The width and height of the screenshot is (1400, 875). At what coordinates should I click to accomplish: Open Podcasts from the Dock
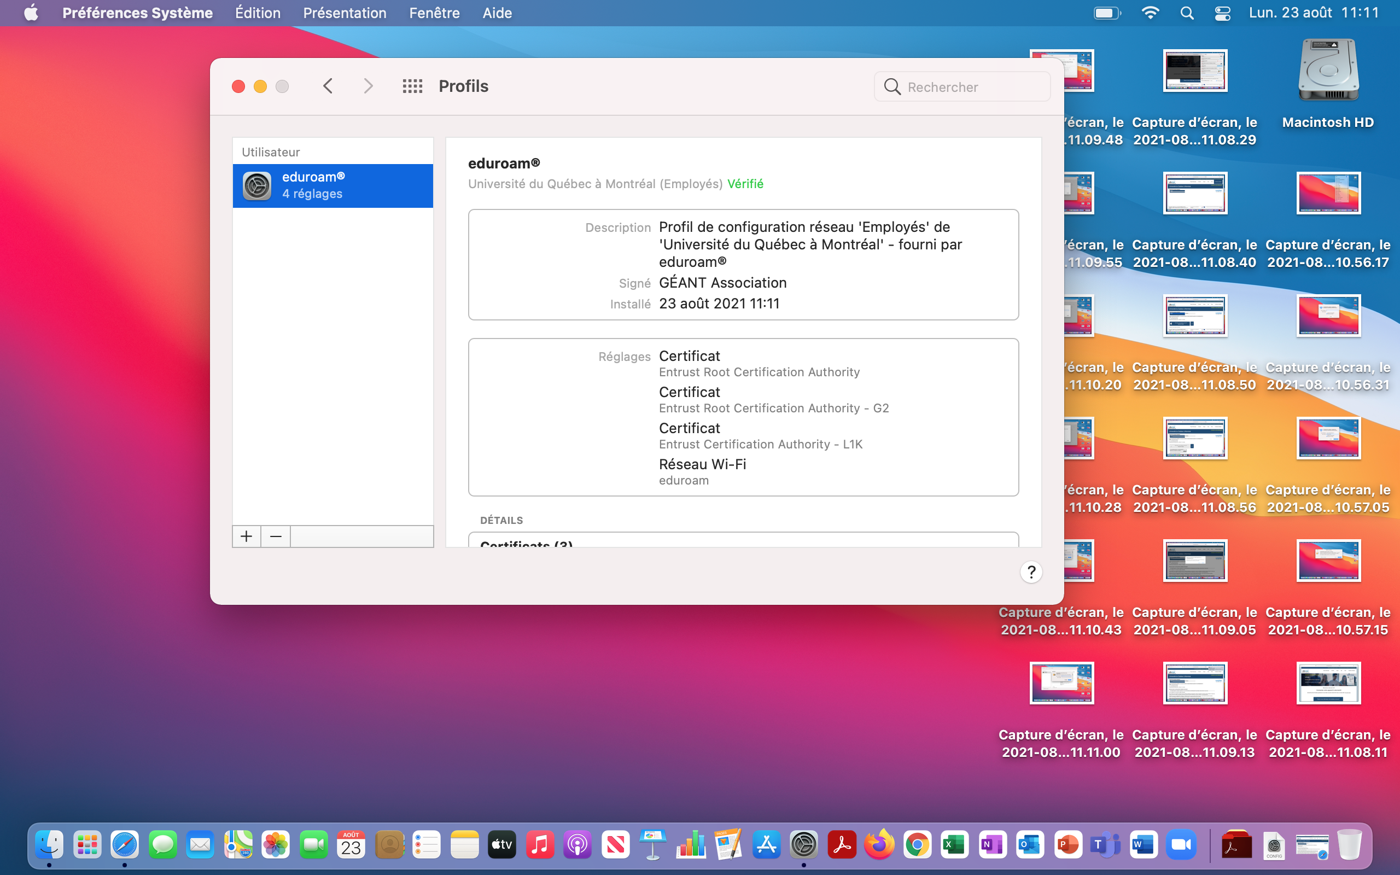tap(577, 845)
